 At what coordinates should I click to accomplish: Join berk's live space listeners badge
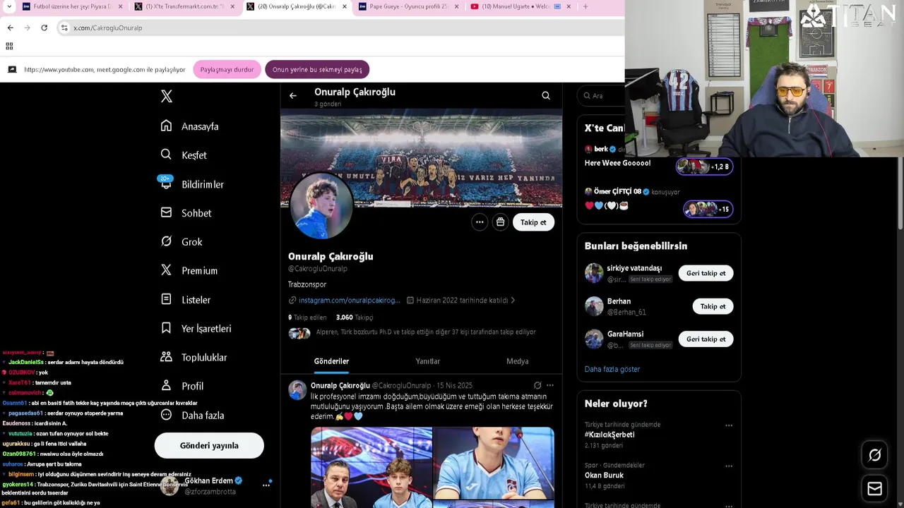[704, 167]
